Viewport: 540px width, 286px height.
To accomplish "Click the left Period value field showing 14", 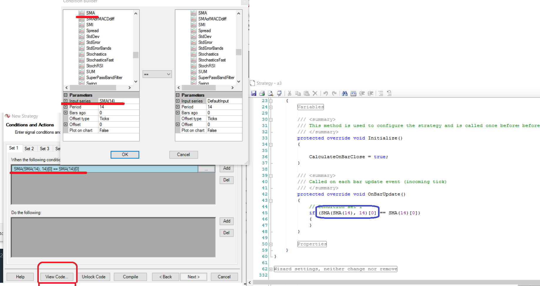I will coord(118,107).
